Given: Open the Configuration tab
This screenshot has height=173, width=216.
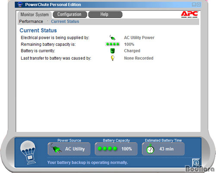Looking at the screenshot, I should pos(70,14).
